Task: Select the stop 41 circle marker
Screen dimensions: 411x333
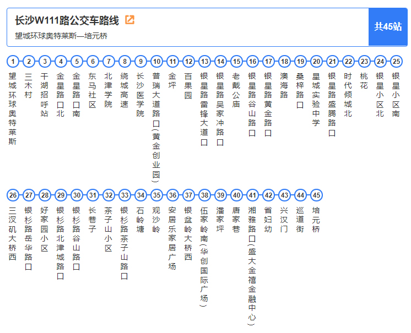Action: coord(252,195)
